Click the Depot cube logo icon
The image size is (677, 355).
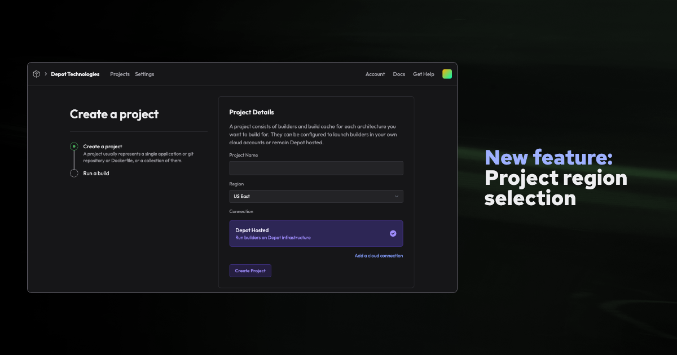36,74
